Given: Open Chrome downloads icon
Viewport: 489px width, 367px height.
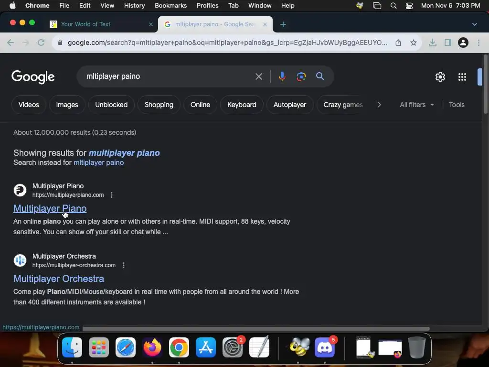Looking at the screenshot, I should click(x=433, y=43).
